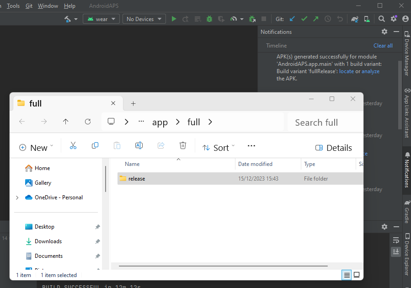Toggle the Details pane button
411x288 pixels.
coord(333,148)
